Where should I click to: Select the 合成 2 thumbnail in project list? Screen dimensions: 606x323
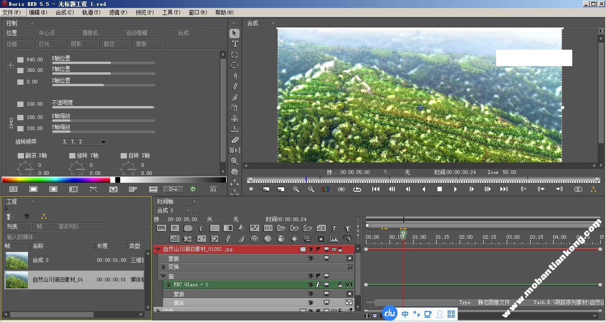pos(16,260)
